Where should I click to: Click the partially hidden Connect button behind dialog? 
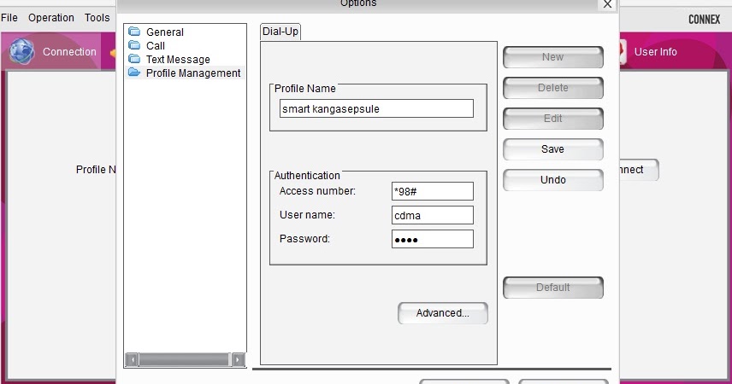click(x=639, y=170)
